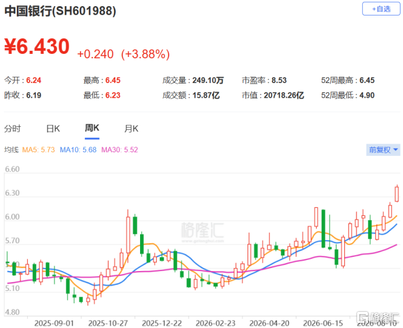The image size is (403, 328).
Task: Click the 昨收 value 6.19
Action: (33, 95)
